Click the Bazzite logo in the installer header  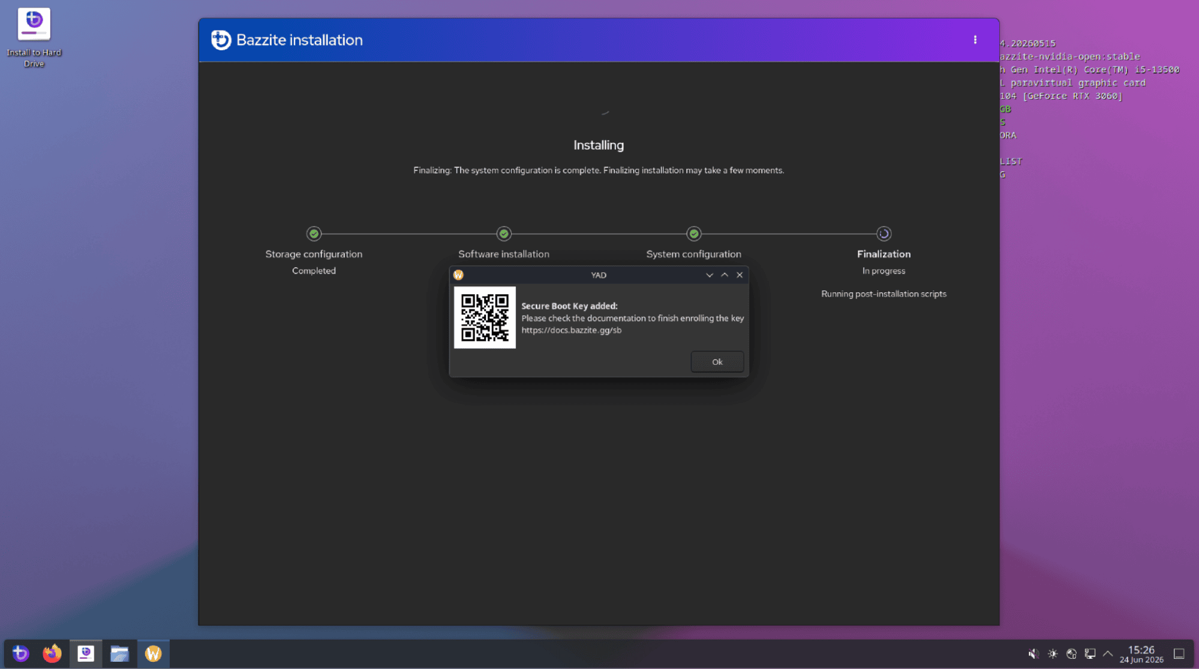pyautogui.click(x=221, y=40)
